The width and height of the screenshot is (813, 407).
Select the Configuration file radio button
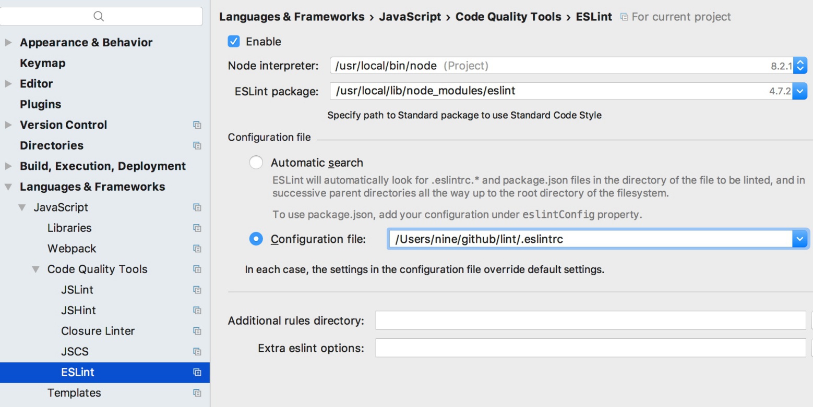(x=256, y=239)
